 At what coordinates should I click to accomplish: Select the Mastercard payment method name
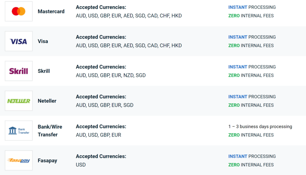(x=51, y=11)
